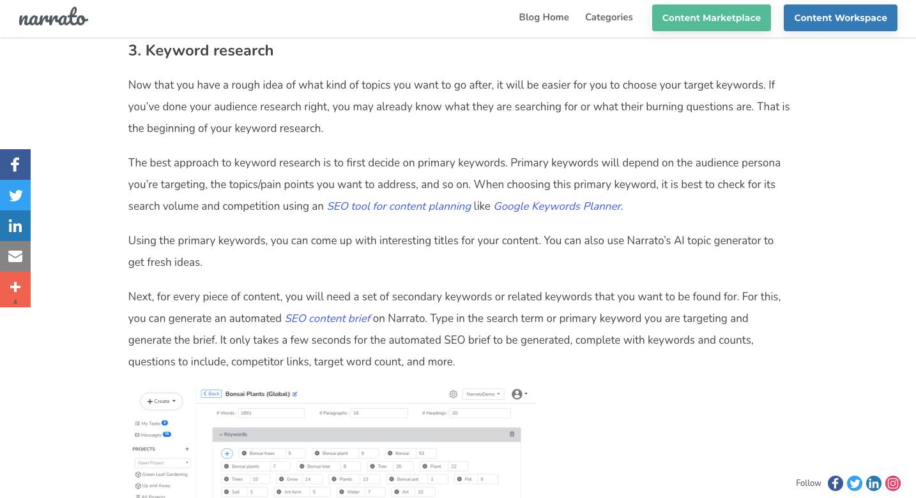Open the Content Workspace
The height and width of the screenshot is (498, 916).
pyautogui.click(x=841, y=18)
